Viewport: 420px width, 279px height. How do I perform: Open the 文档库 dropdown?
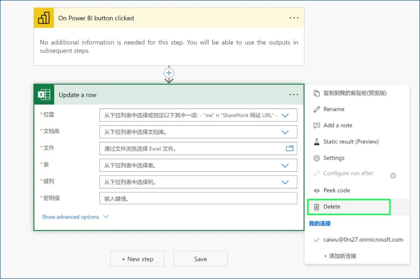pyautogui.click(x=198, y=132)
